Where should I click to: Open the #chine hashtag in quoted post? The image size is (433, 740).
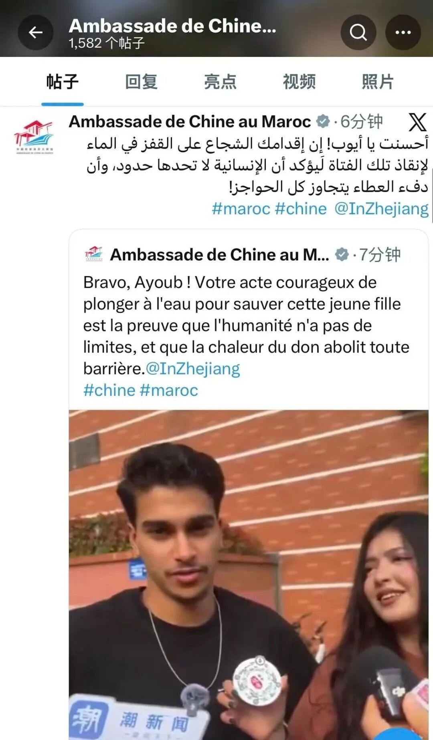point(109,390)
